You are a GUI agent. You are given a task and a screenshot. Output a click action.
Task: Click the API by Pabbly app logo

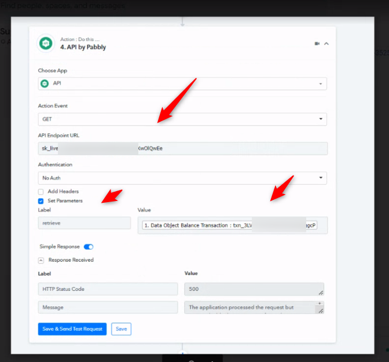pos(46,43)
